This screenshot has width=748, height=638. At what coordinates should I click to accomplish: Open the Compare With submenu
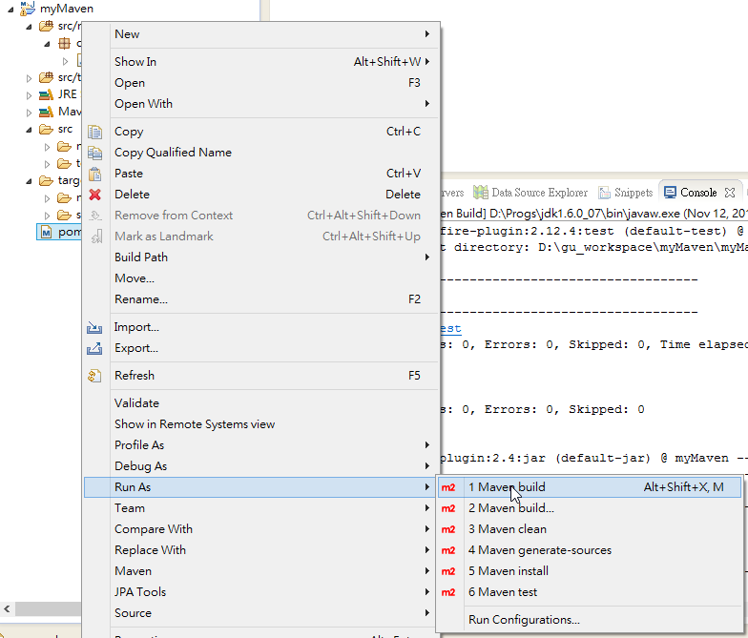point(261,529)
